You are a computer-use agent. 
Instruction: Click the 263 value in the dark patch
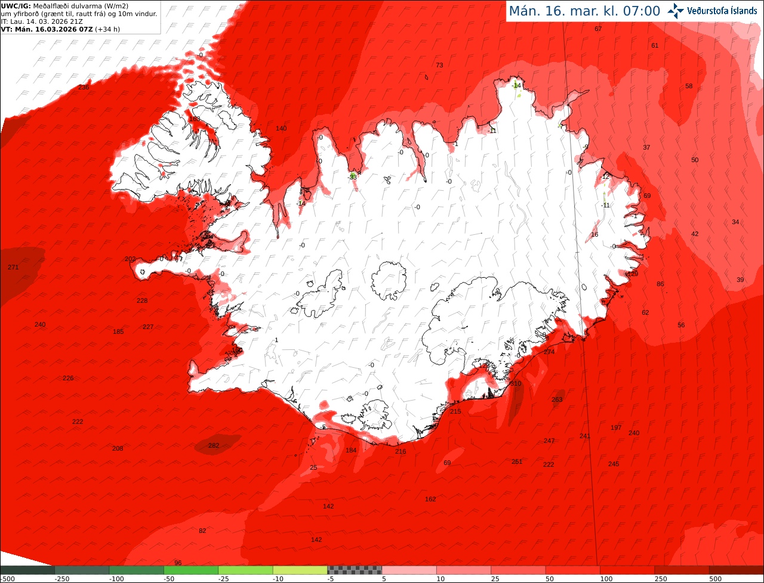[557, 400]
